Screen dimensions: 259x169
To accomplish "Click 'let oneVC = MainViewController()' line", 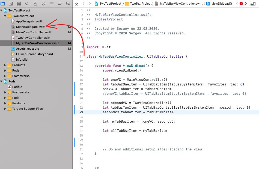I will pyautogui.click(x=135, y=80).
